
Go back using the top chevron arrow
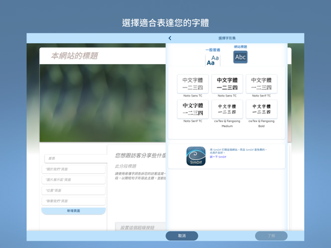170,38
